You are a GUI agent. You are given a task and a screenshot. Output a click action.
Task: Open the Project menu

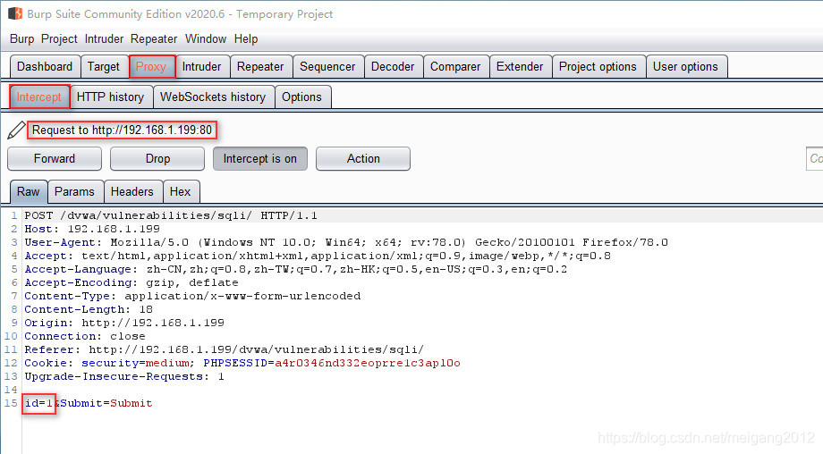click(59, 38)
